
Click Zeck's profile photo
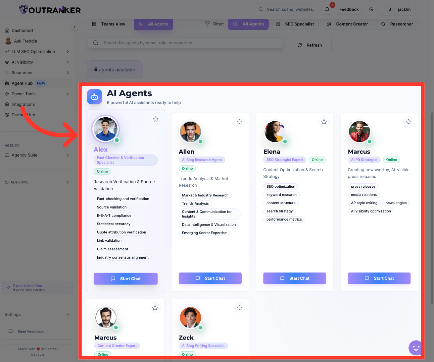(x=190, y=318)
